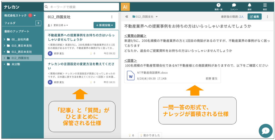Viewport: 275px width, 140px height.
Task: Open the コメント comments icon
Action: pos(234,7)
